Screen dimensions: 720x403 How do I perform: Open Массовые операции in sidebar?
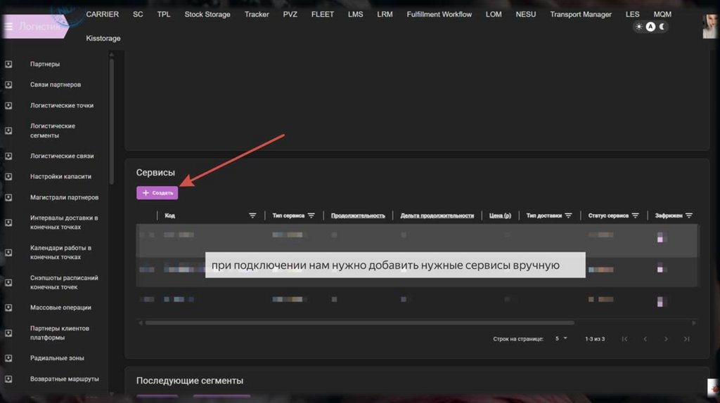point(60,308)
